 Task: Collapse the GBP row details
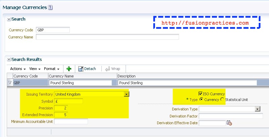pyautogui.click(x=10, y=83)
